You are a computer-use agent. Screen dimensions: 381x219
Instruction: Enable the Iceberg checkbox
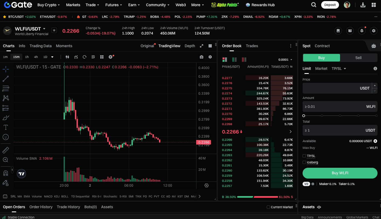pos(304,162)
